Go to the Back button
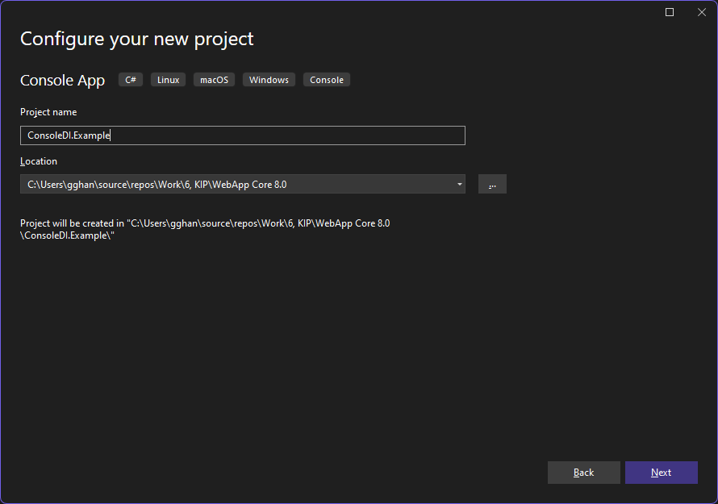718x504 pixels. [x=584, y=473]
